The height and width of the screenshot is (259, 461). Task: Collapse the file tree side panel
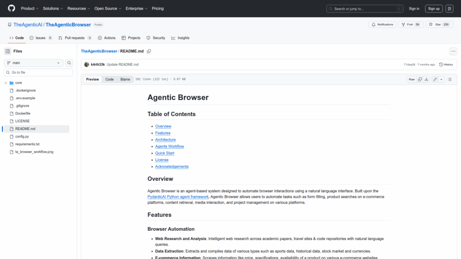(x=8, y=51)
